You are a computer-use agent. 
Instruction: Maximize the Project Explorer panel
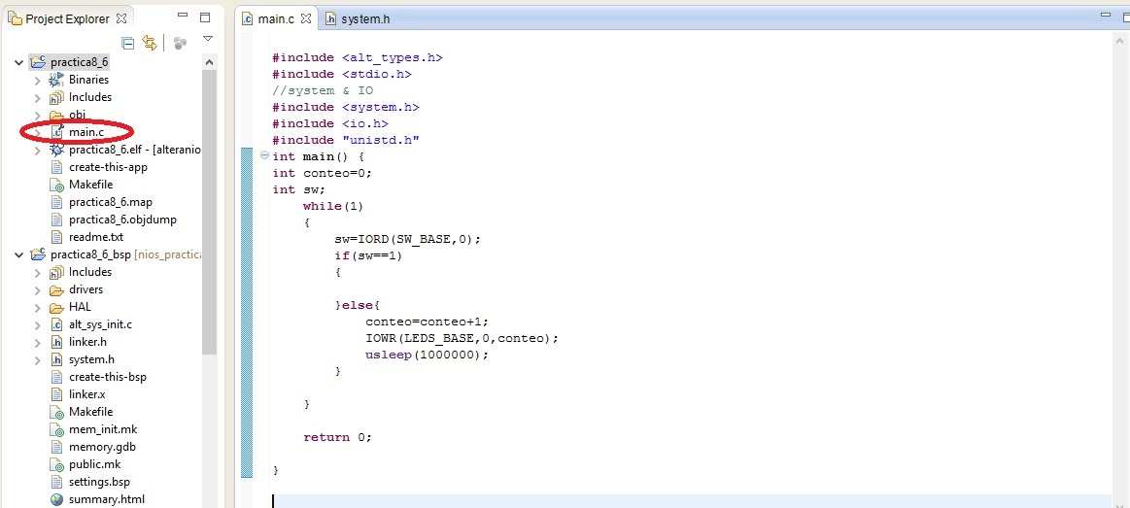pyautogui.click(x=205, y=17)
